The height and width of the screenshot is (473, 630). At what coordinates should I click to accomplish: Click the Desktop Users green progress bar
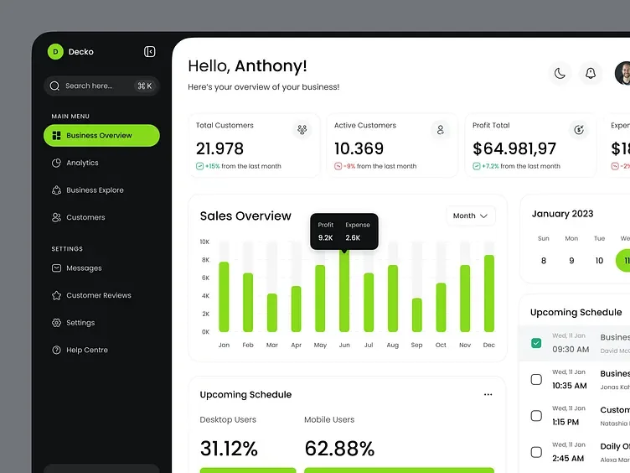(248, 470)
